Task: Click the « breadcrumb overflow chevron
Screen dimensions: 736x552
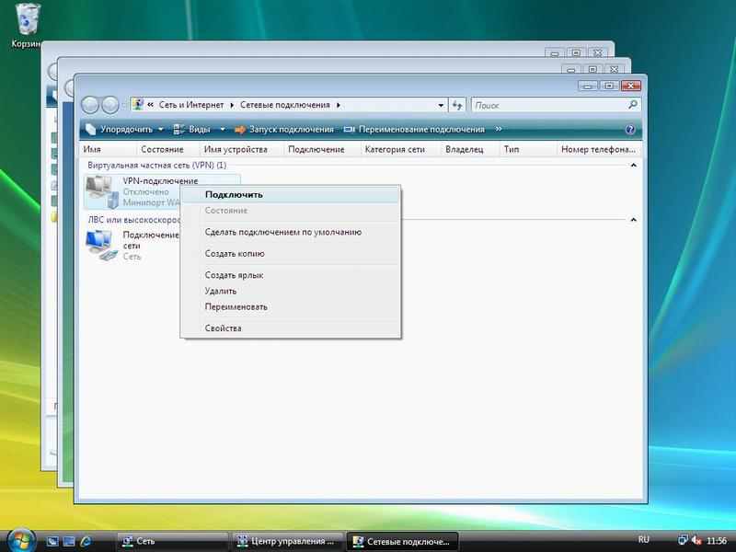Action: [151, 105]
